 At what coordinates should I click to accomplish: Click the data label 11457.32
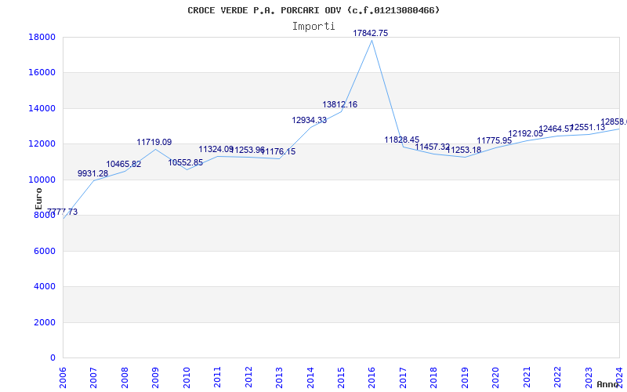(x=433, y=147)
